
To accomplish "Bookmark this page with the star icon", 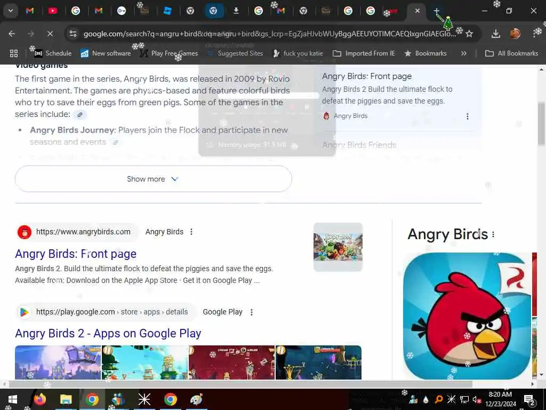I will 469,34.
